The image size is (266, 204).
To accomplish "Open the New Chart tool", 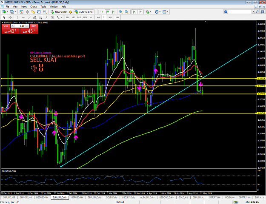I will [x=4, y=12].
